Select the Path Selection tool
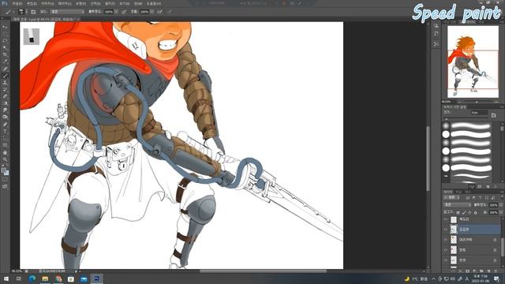 pos(5,138)
